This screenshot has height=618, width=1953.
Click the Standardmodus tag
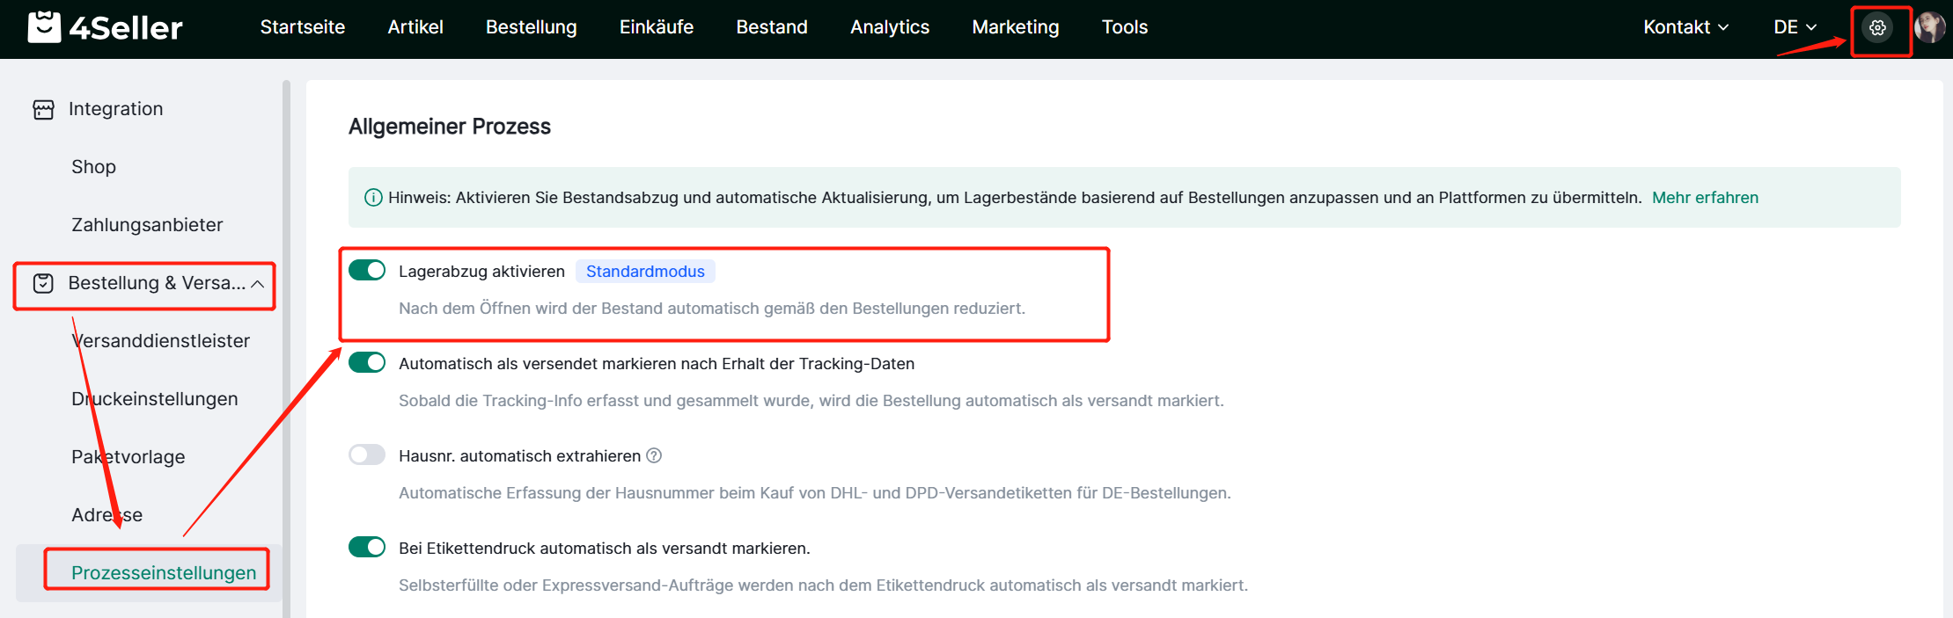645,272
